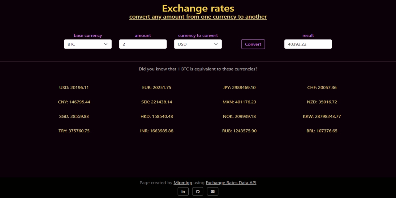Click the Exchange rates page title

pos(198,8)
